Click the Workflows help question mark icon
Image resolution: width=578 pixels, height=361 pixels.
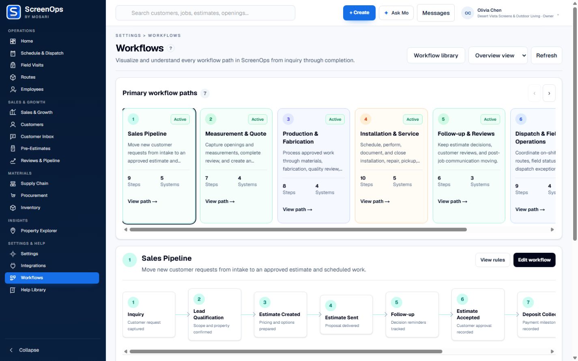pyautogui.click(x=171, y=48)
